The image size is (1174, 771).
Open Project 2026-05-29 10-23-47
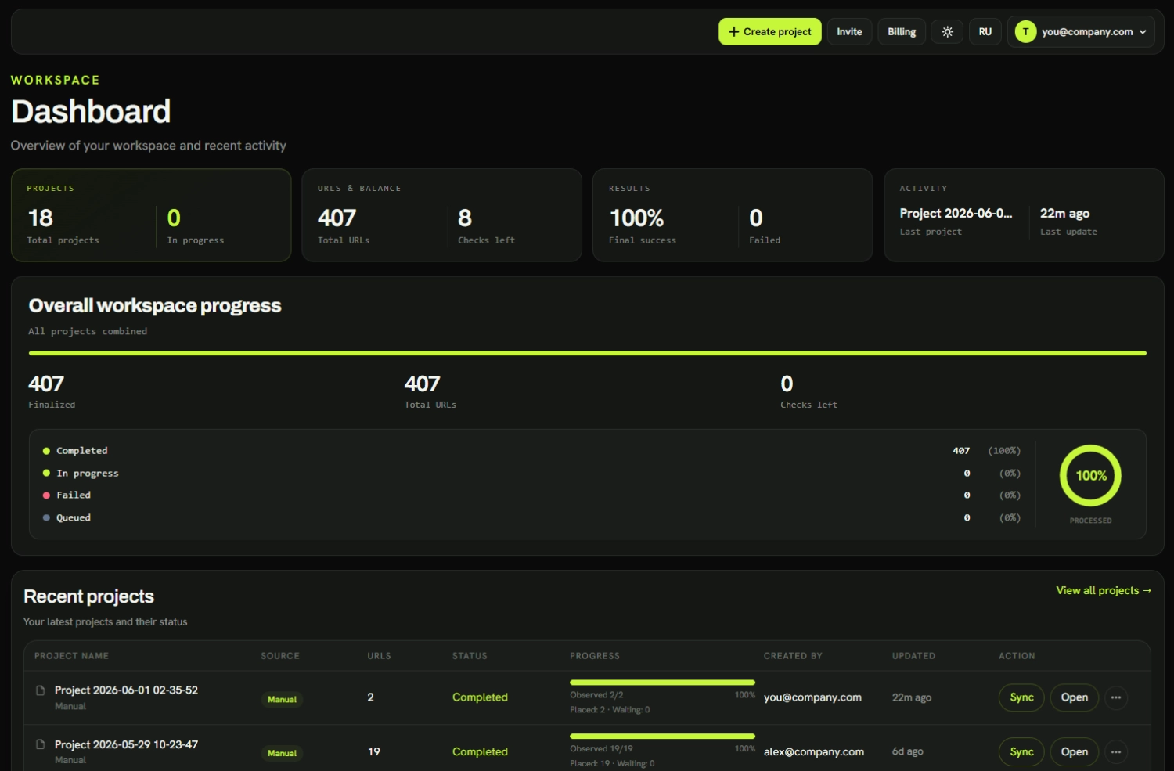point(1074,751)
